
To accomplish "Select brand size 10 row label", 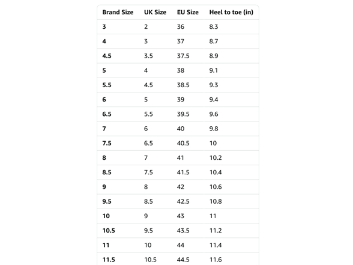I will click(106, 216).
